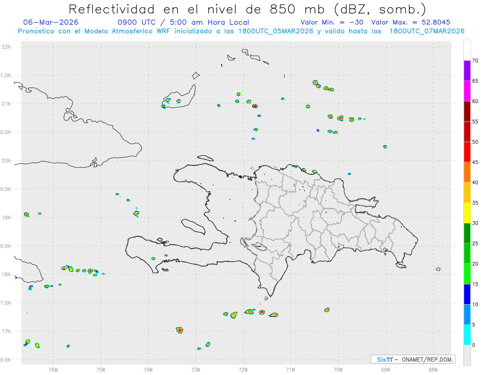Click the colorbar label "20"
This screenshot has height=375, width=486.
[475, 264]
